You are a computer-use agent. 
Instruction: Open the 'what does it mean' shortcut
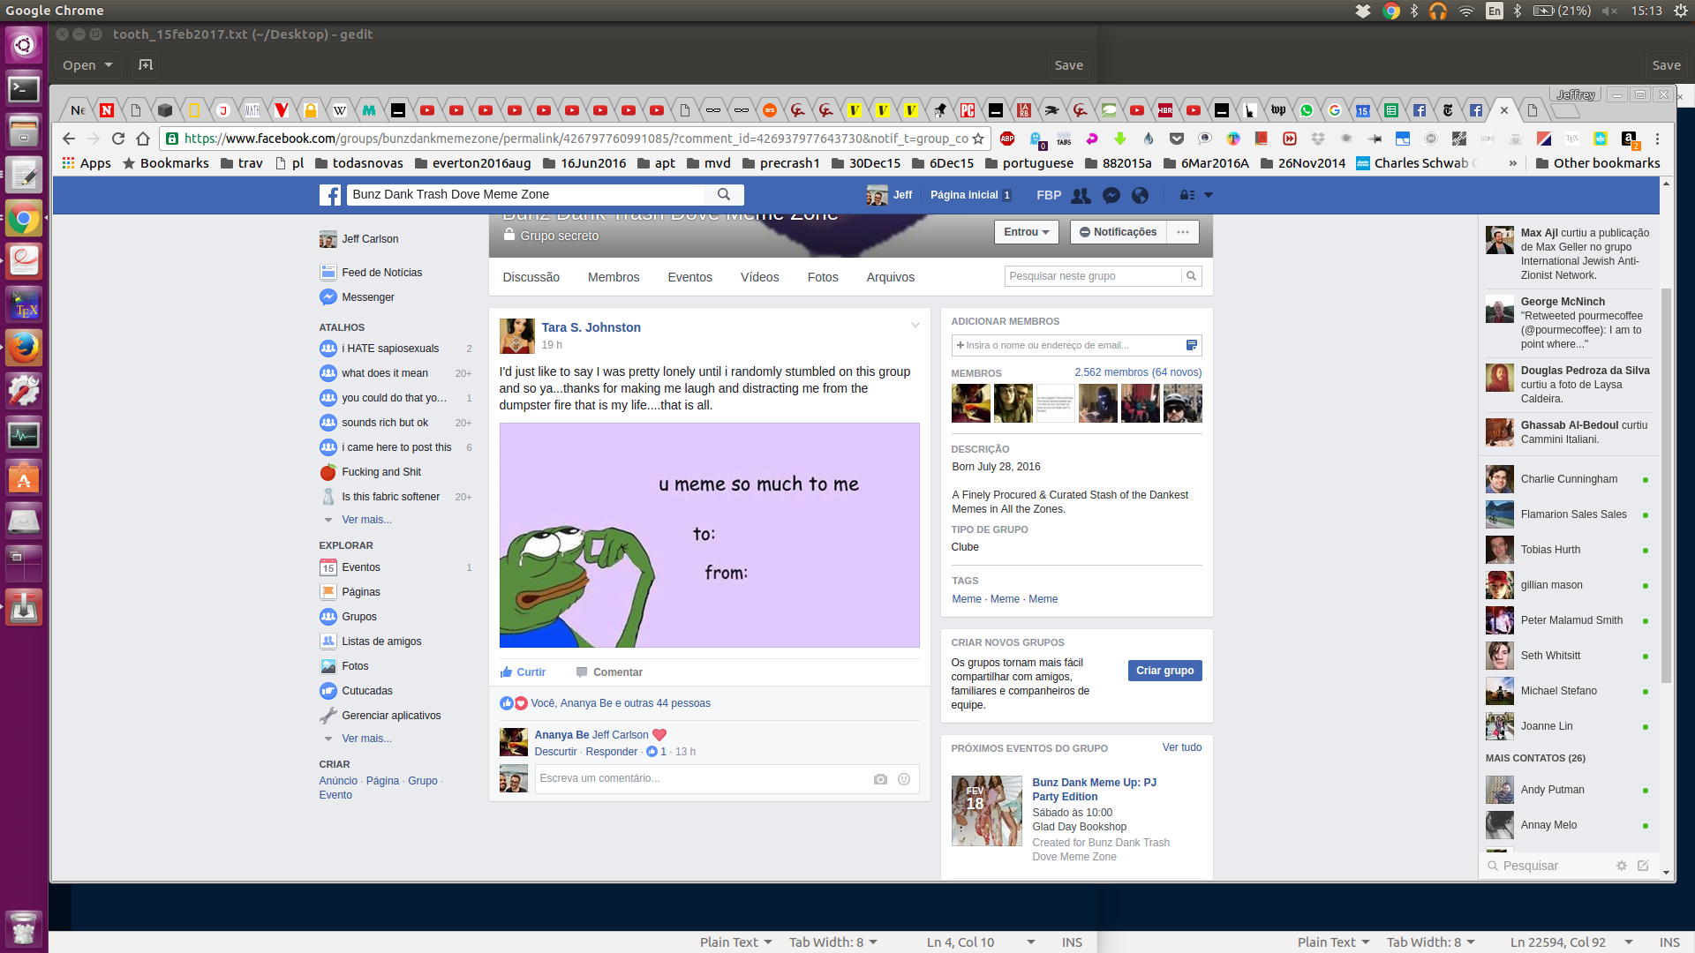(385, 373)
